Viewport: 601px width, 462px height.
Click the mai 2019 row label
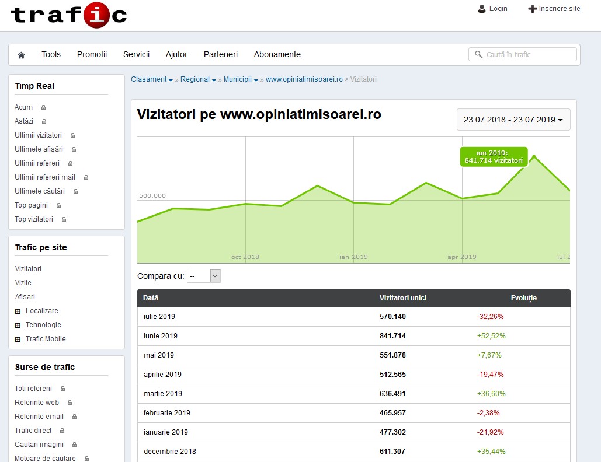(159, 355)
